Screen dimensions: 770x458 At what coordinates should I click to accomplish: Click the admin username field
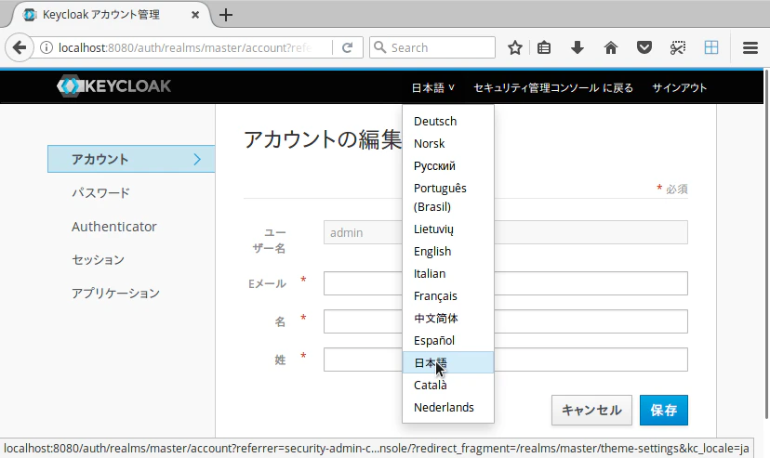click(x=505, y=232)
